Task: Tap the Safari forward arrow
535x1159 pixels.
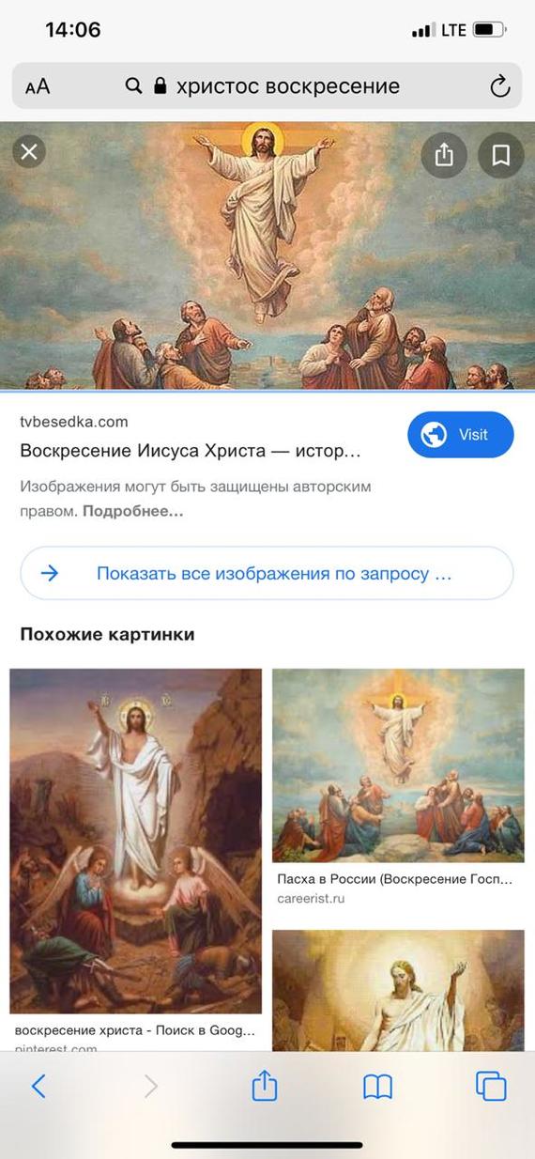Action: [x=151, y=1087]
